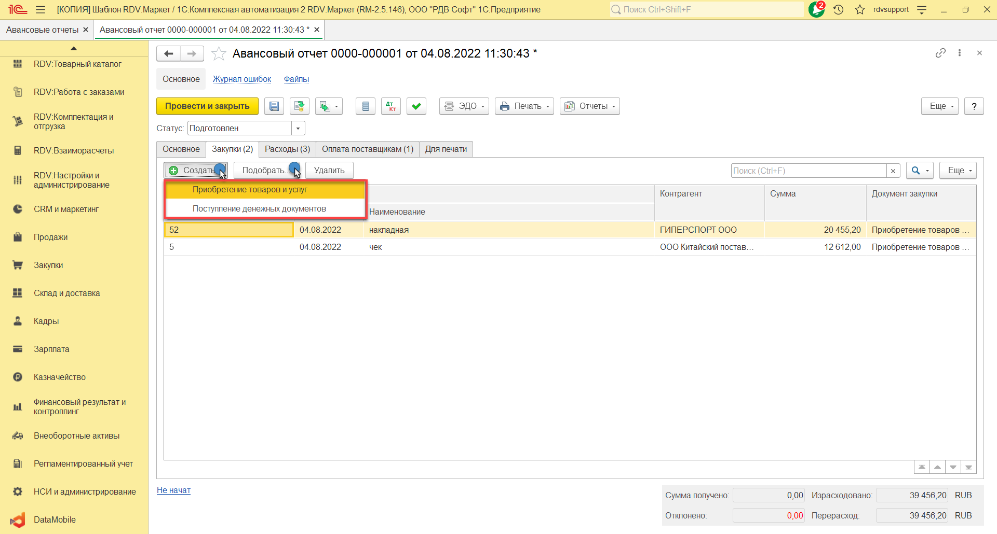Choose Поступление денежных документов from menu

[x=259, y=208]
